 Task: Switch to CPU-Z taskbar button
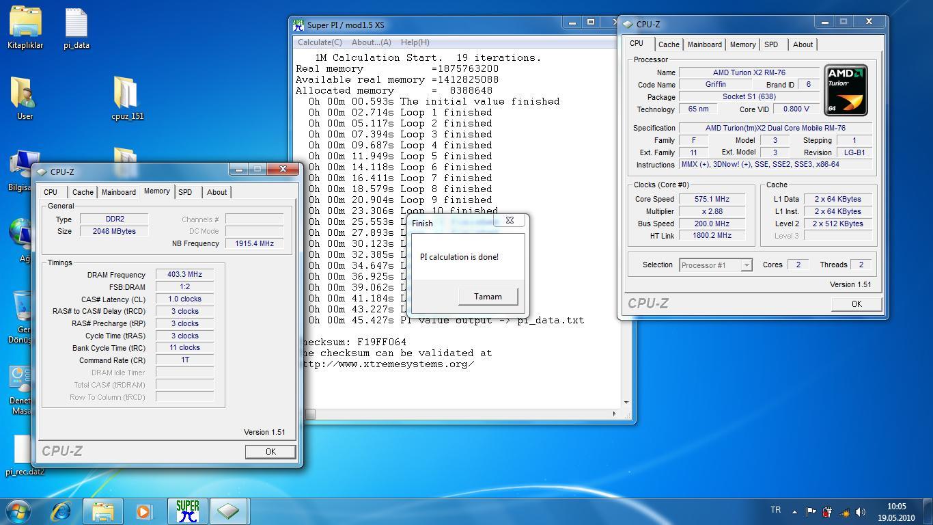coord(228,511)
